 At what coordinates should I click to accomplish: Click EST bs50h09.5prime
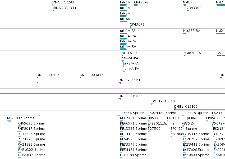tap(185, 158)
